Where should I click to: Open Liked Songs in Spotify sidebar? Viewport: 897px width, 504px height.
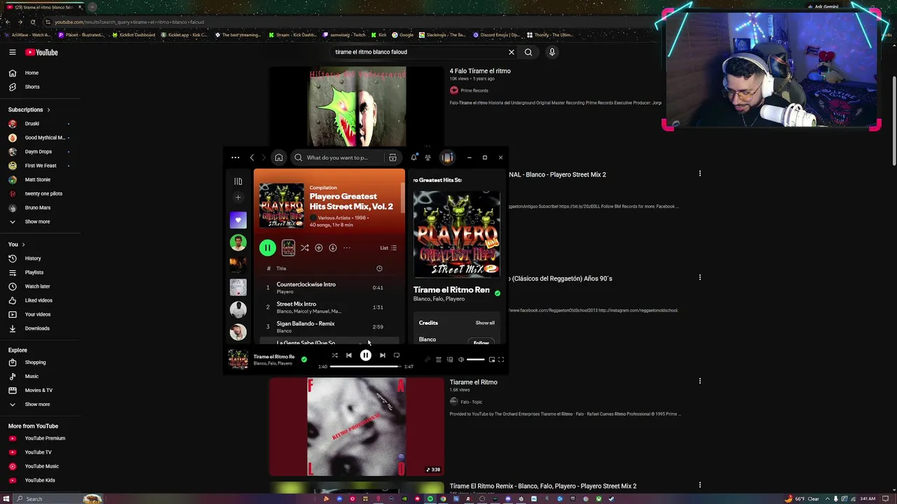click(x=238, y=220)
